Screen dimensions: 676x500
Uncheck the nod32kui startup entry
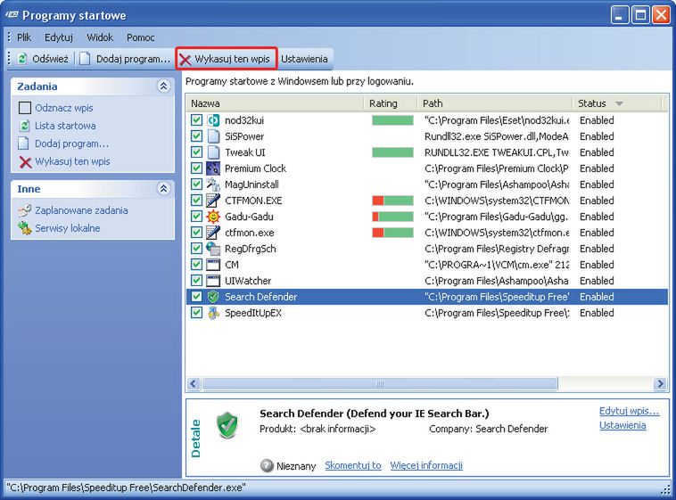click(x=196, y=119)
